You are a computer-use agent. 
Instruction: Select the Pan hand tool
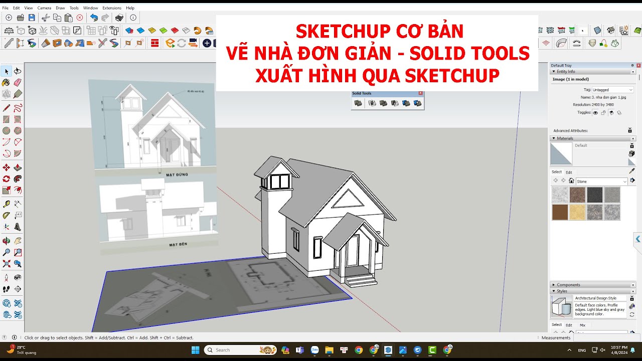pyautogui.click(x=18, y=241)
